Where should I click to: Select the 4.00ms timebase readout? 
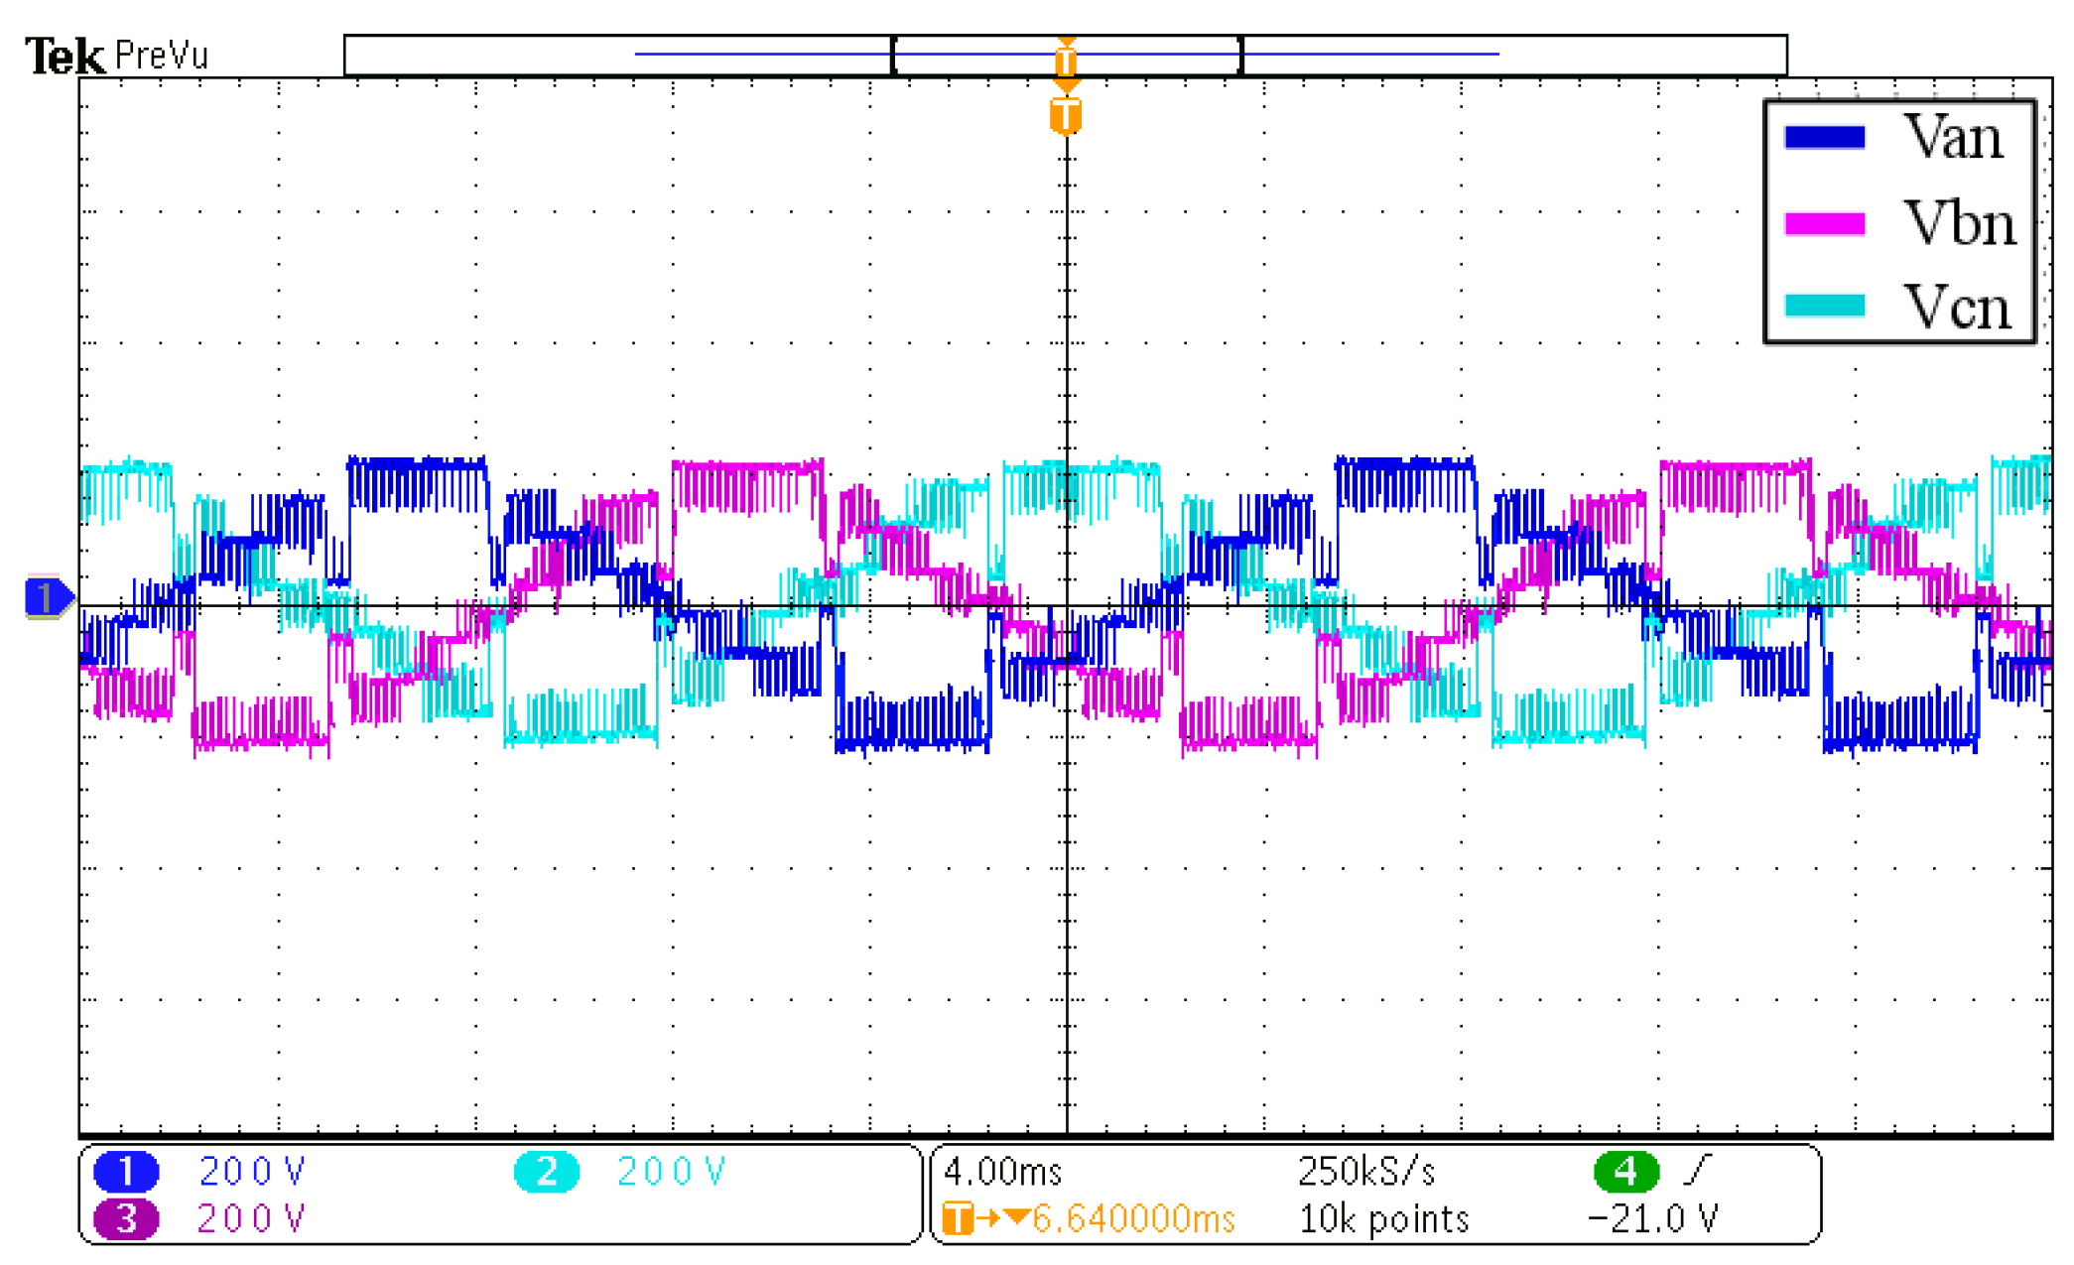coord(1002,1172)
